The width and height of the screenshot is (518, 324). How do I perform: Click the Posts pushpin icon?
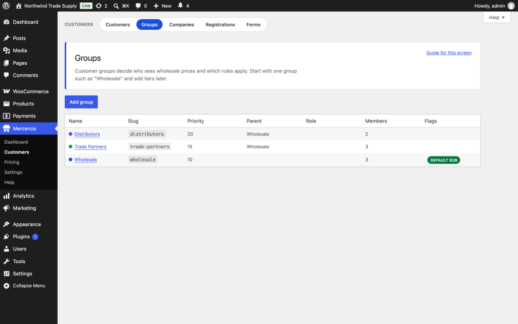coord(6,38)
